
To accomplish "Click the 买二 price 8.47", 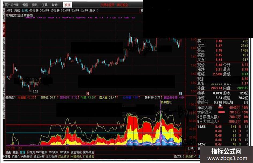I will [219, 46].
